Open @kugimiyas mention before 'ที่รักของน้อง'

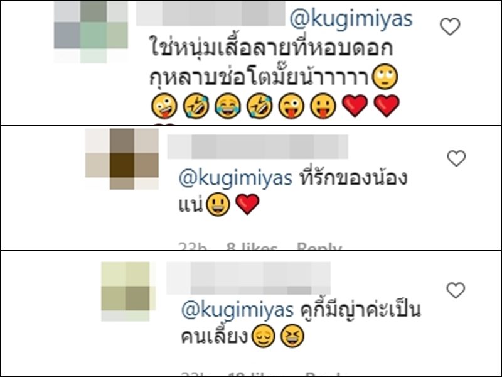pyautogui.click(x=235, y=178)
